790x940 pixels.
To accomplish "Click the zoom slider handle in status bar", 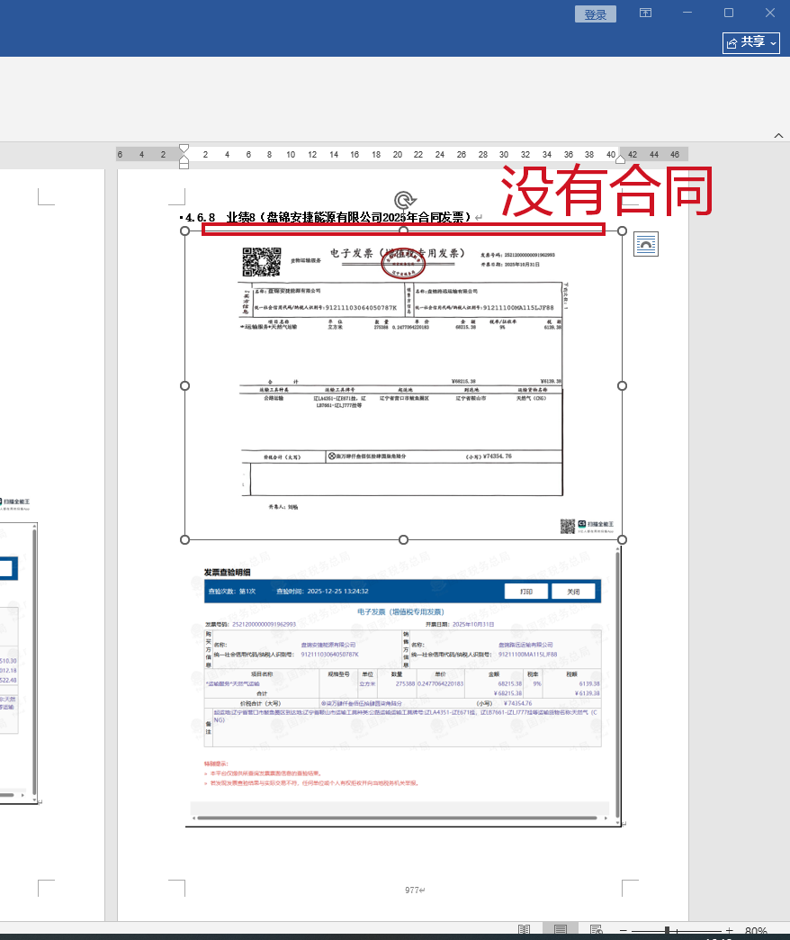I will (x=667, y=931).
